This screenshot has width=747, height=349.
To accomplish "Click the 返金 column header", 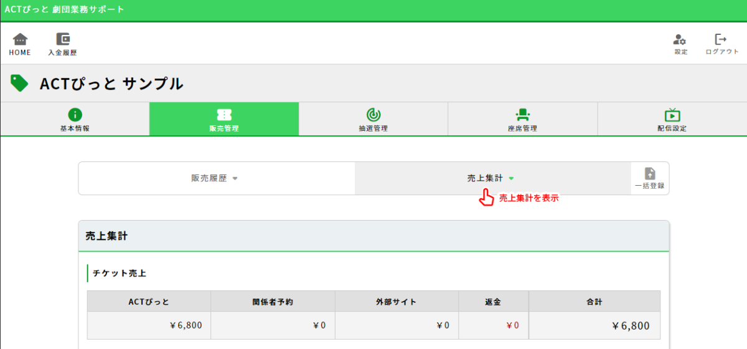I will [494, 302].
